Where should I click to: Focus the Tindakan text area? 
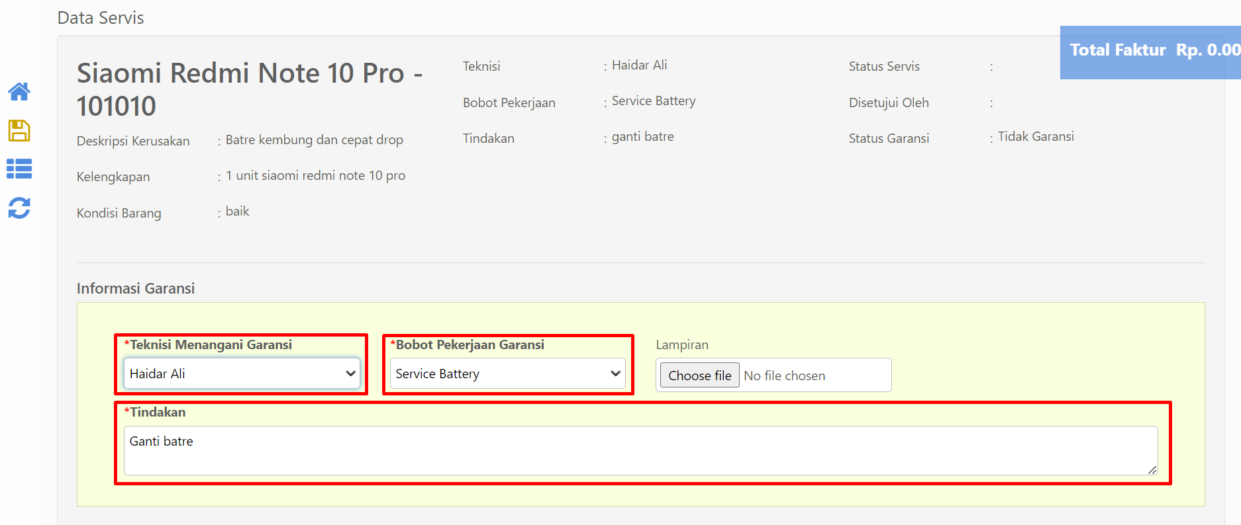[x=641, y=450]
